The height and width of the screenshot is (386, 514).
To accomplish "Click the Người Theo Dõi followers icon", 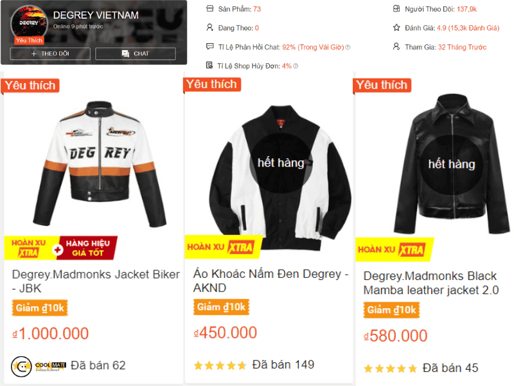I will pos(396,8).
